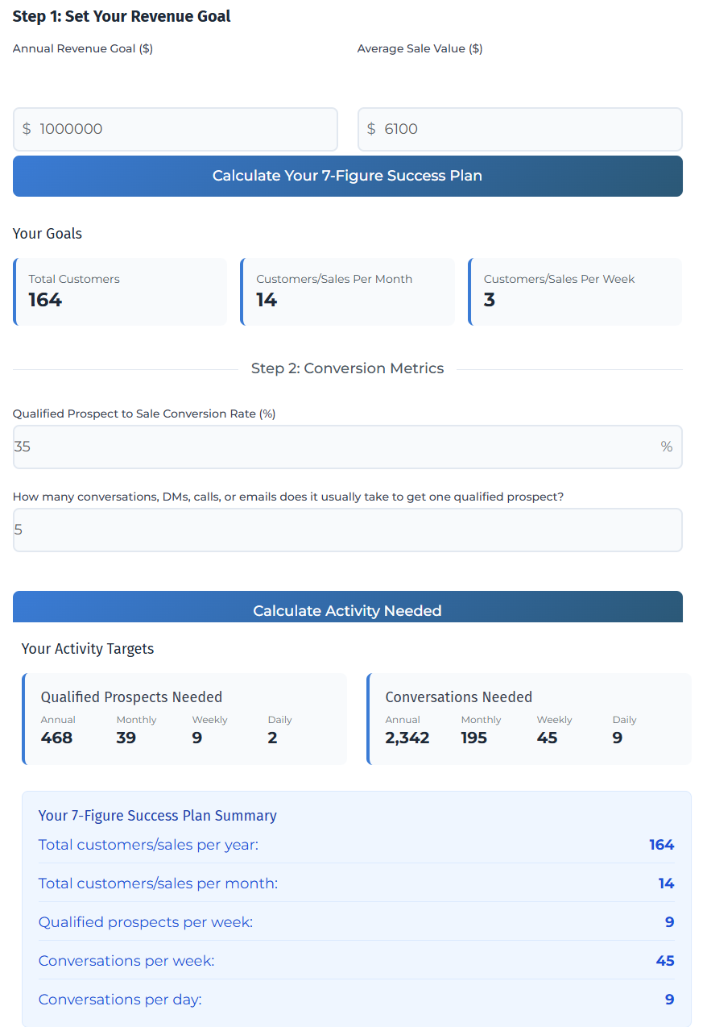
Task: Click the Customers/Sales Per Week card
Action: (x=575, y=291)
